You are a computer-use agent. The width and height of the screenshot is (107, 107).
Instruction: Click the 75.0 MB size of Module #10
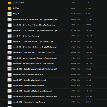(88, 69)
